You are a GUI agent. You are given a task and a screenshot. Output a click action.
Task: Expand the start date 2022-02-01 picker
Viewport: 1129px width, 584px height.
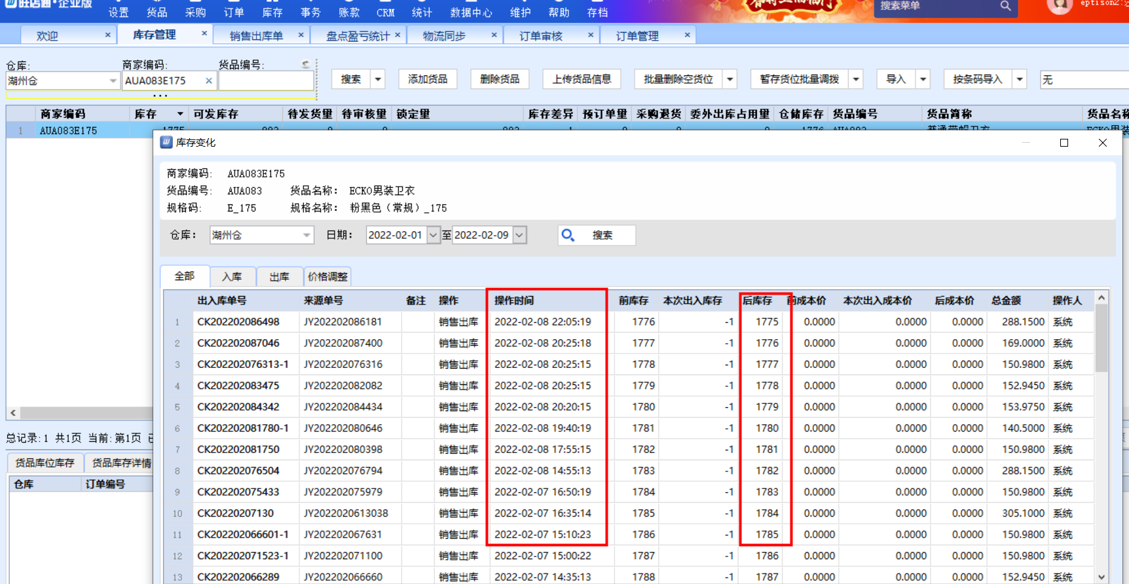coord(433,235)
